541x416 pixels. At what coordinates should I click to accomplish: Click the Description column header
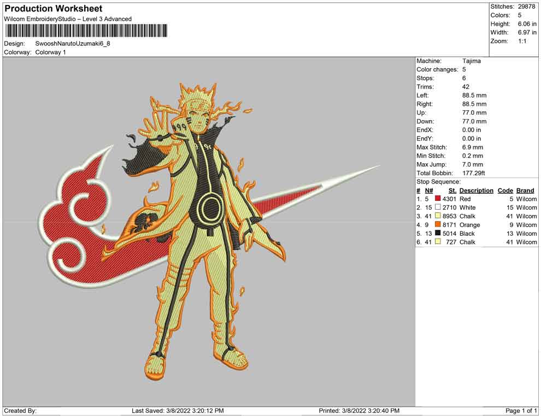[x=476, y=191]
